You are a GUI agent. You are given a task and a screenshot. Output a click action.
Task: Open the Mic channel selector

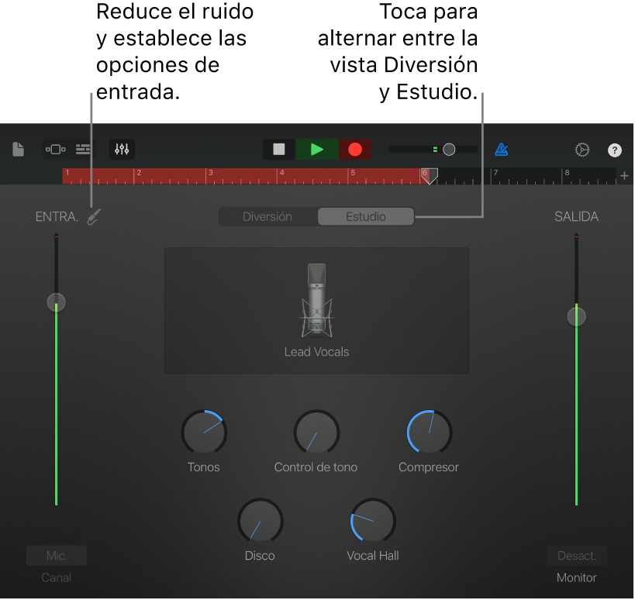pyautogui.click(x=56, y=556)
